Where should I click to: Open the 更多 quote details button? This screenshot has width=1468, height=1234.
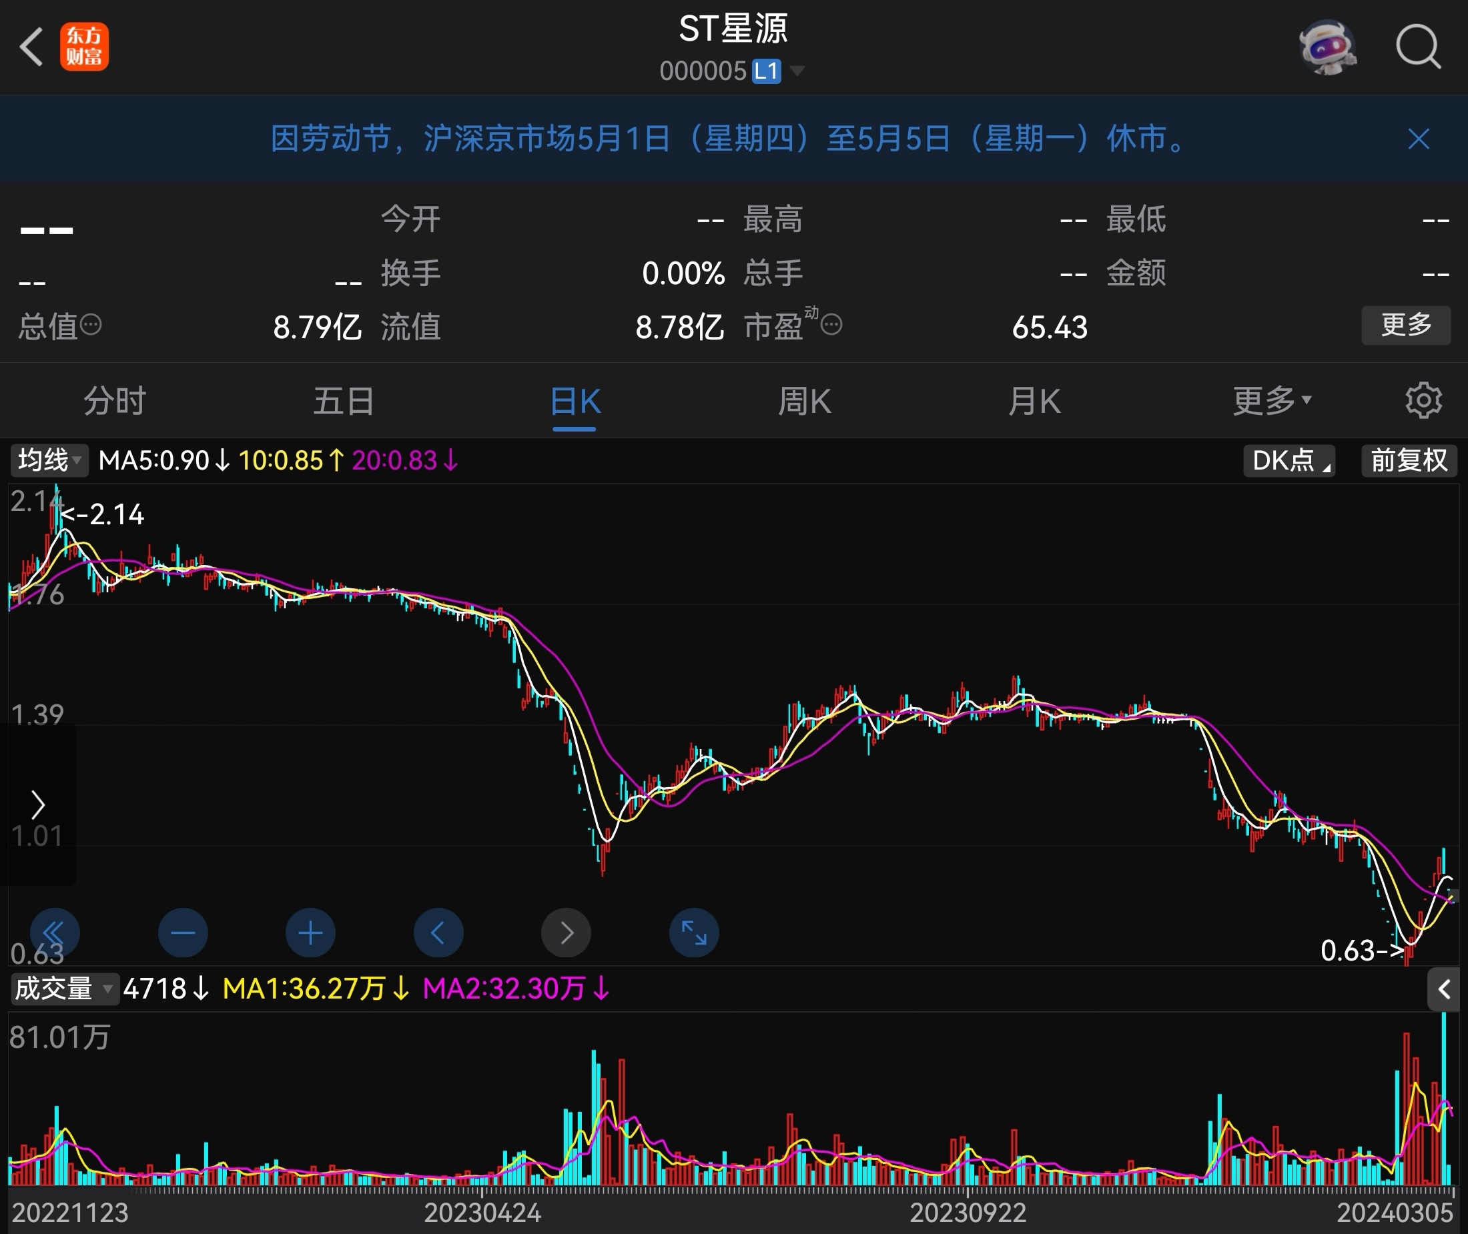1406,325
